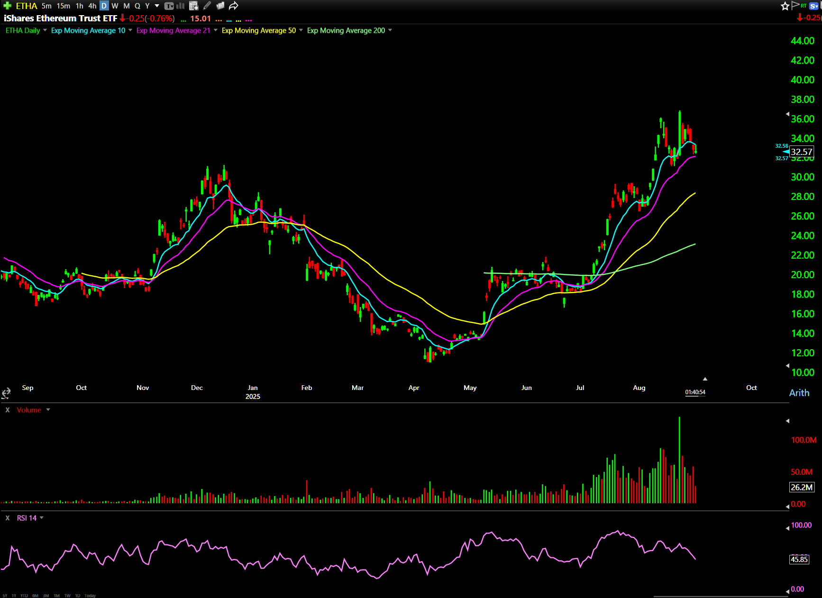Open Exp Moving Average 21 dropdown
Viewport: 822px width, 598px height.
tap(216, 30)
